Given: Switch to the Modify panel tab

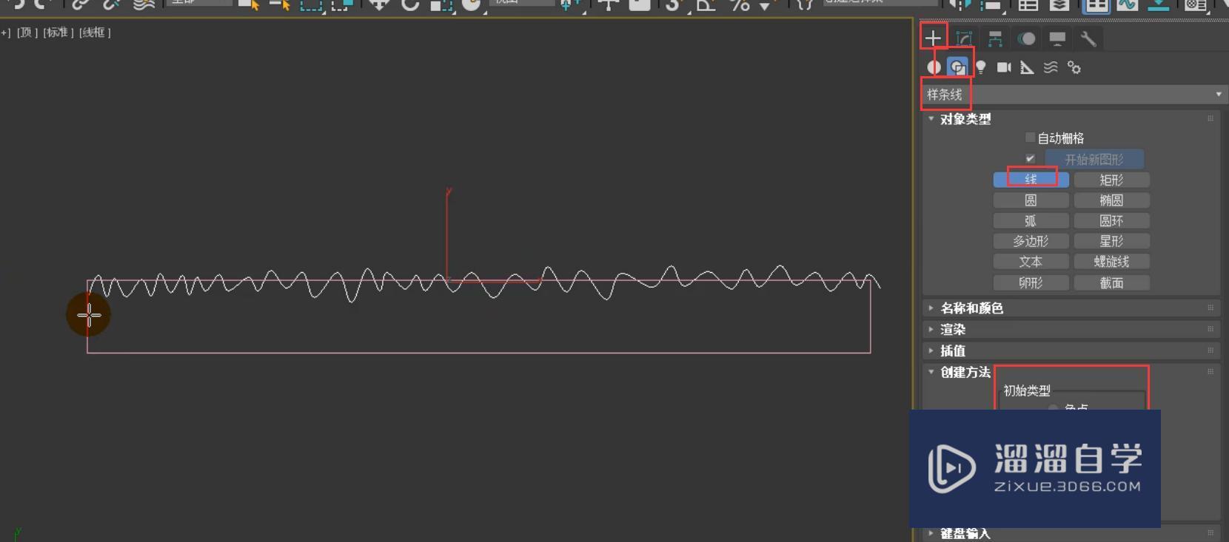Looking at the screenshot, I should click(x=964, y=38).
